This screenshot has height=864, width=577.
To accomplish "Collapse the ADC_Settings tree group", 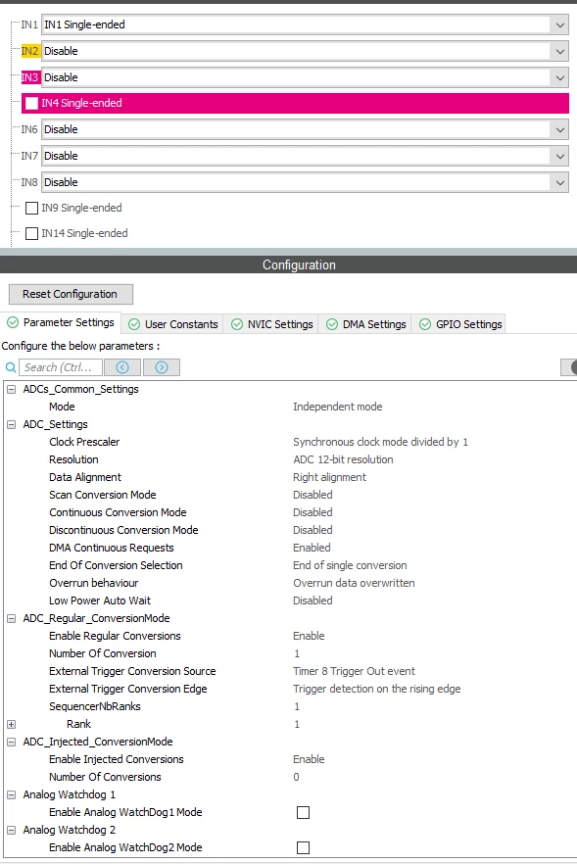I will click(11, 424).
